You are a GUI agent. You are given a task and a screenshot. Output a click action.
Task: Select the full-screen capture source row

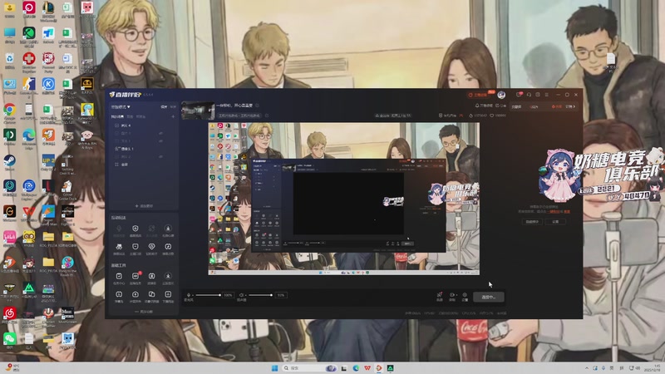(x=144, y=164)
